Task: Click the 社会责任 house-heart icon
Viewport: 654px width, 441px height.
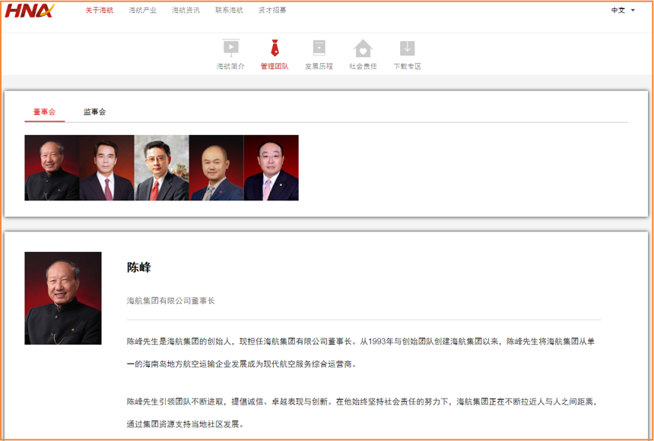Action: coord(363,49)
